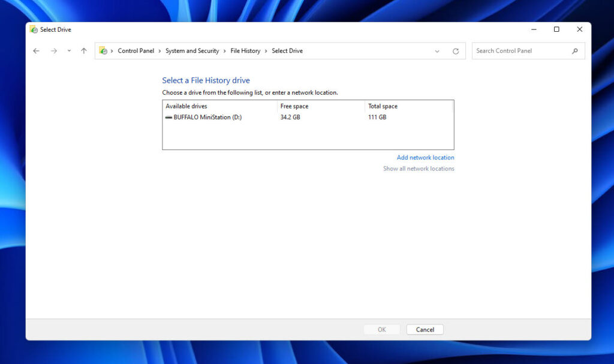Sort drives by the Free space column header
Viewport: 614px width, 364px height.
pyautogui.click(x=294, y=106)
